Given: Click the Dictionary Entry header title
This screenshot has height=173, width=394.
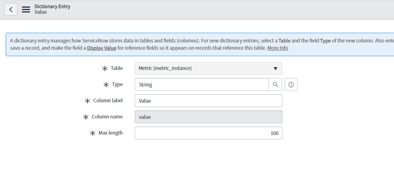Looking at the screenshot, I should coord(52,6).
